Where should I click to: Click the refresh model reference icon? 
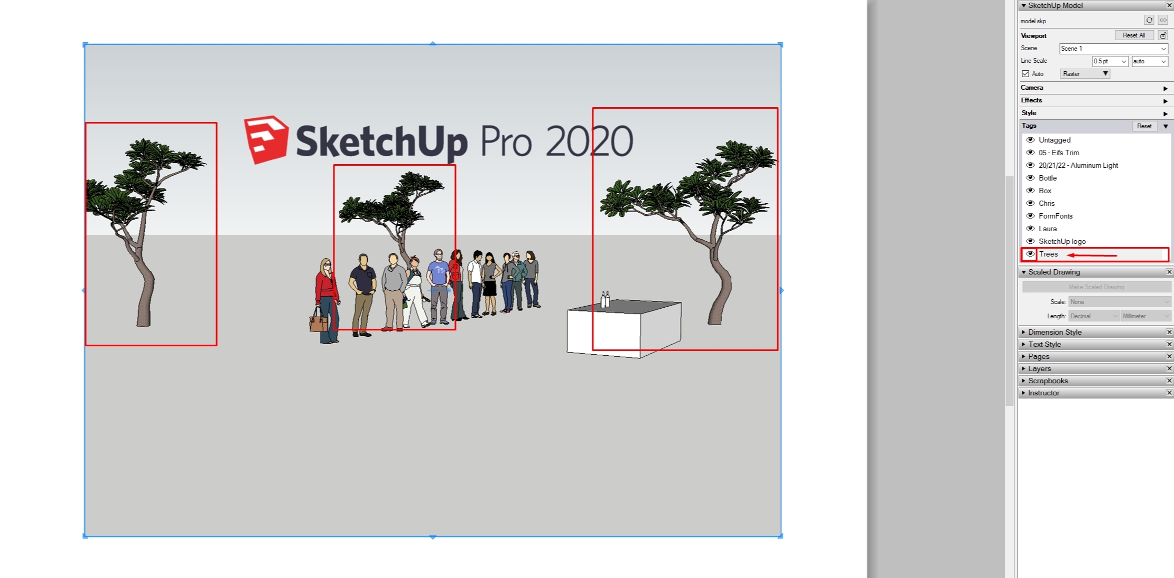coord(1149,20)
